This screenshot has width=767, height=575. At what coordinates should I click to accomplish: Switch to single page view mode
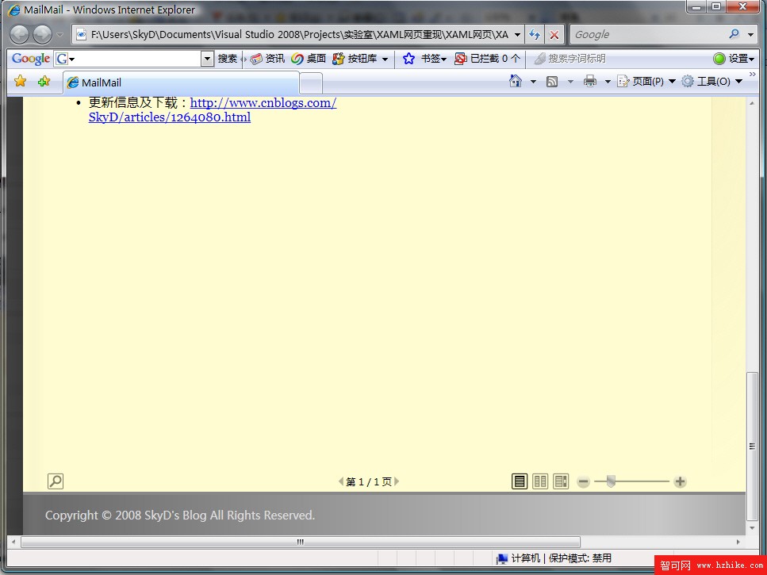[520, 481]
